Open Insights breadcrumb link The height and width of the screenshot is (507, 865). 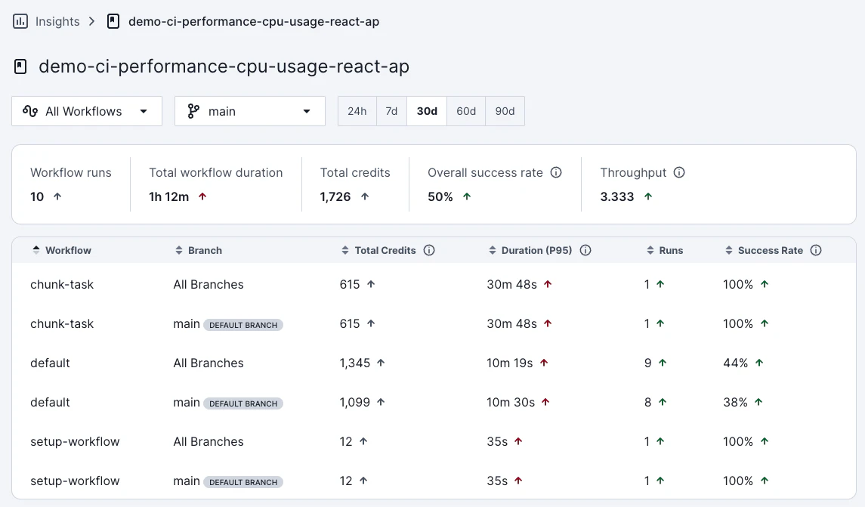pyautogui.click(x=57, y=21)
